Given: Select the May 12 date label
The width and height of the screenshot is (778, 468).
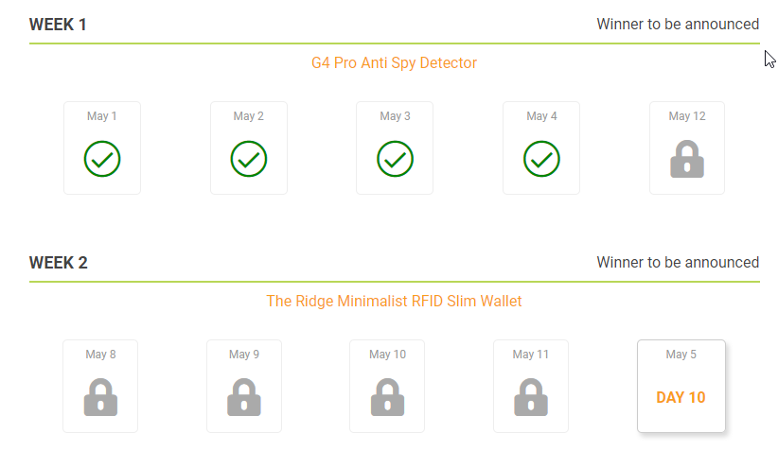Looking at the screenshot, I should [687, 116].
